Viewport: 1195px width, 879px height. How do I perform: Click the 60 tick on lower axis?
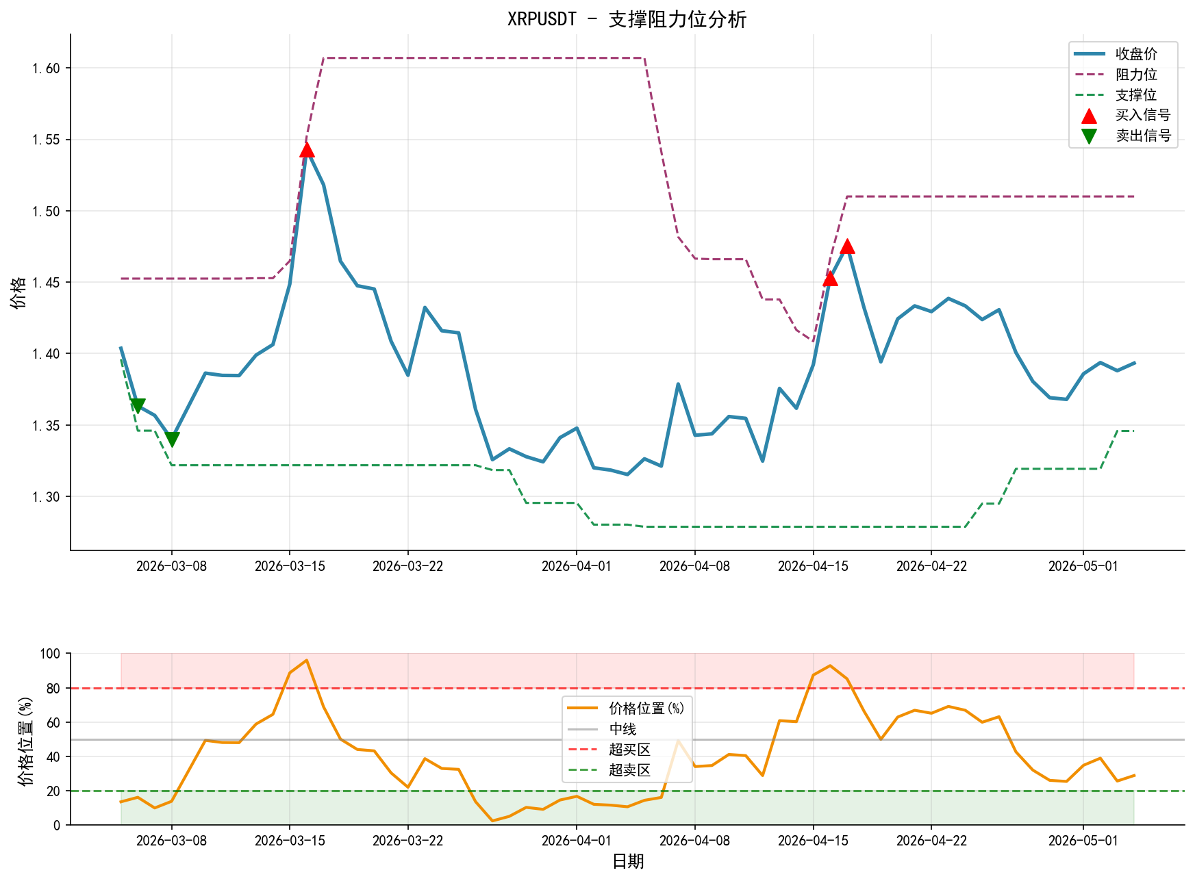[54, 722]
